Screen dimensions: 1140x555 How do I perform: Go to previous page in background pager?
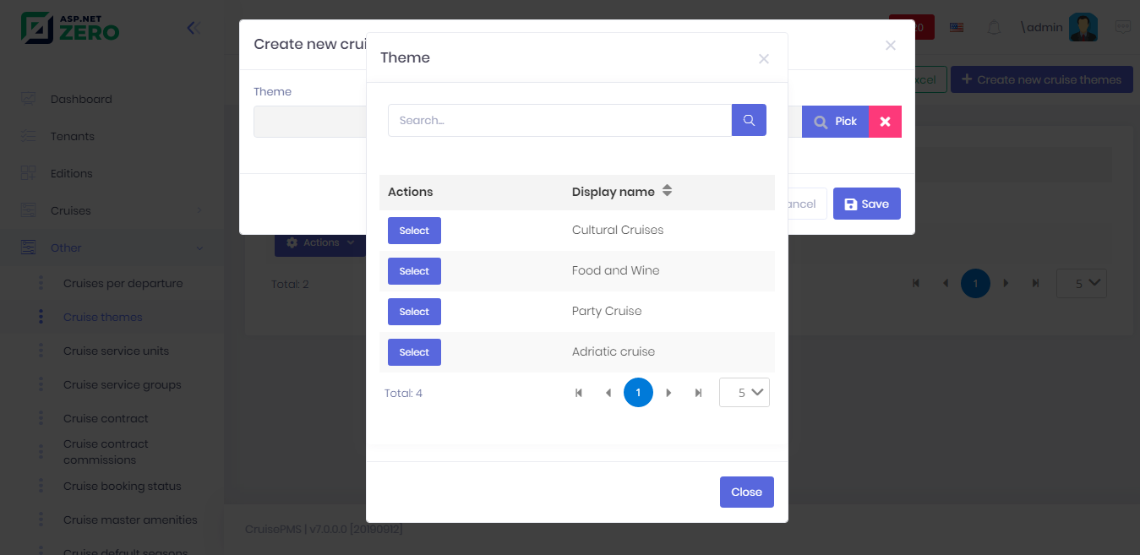[946, 284]
